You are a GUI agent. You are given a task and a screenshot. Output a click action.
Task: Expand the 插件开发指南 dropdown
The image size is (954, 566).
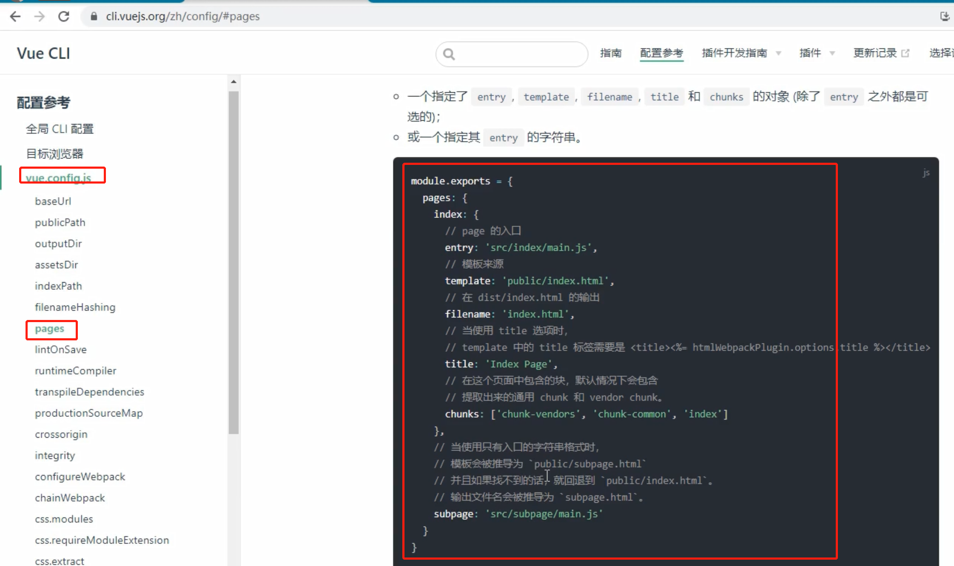pyautogui.click(x=741, y=53)
